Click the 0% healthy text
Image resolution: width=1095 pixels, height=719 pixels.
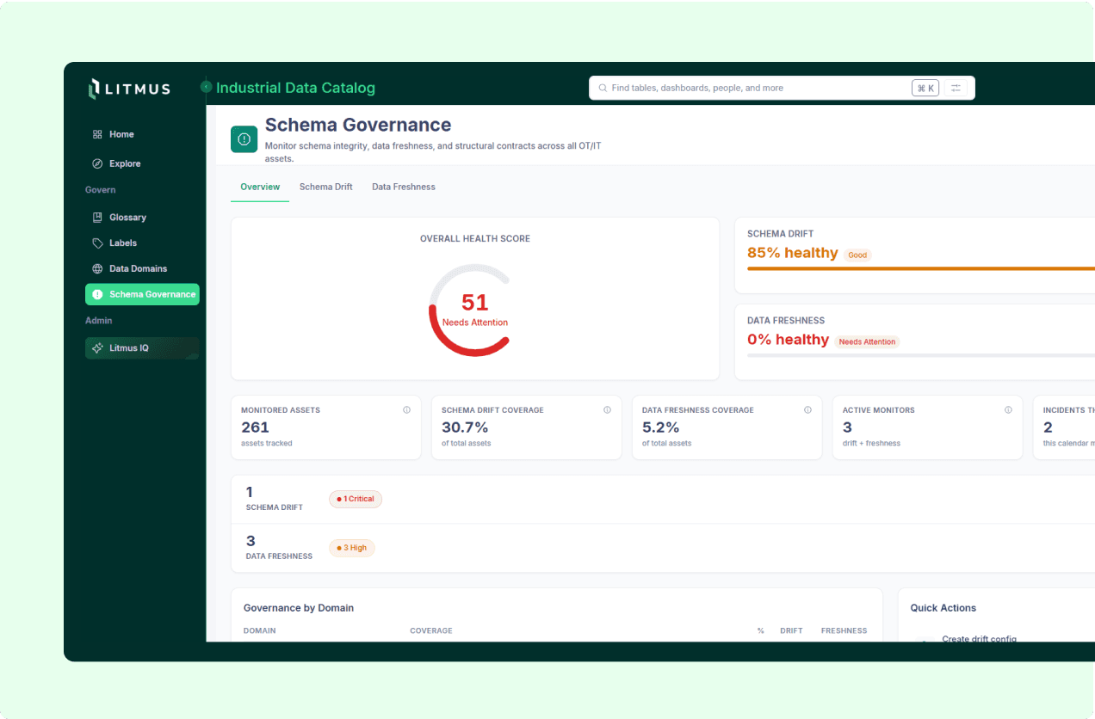pyautogui.click(x=788, y=340)
